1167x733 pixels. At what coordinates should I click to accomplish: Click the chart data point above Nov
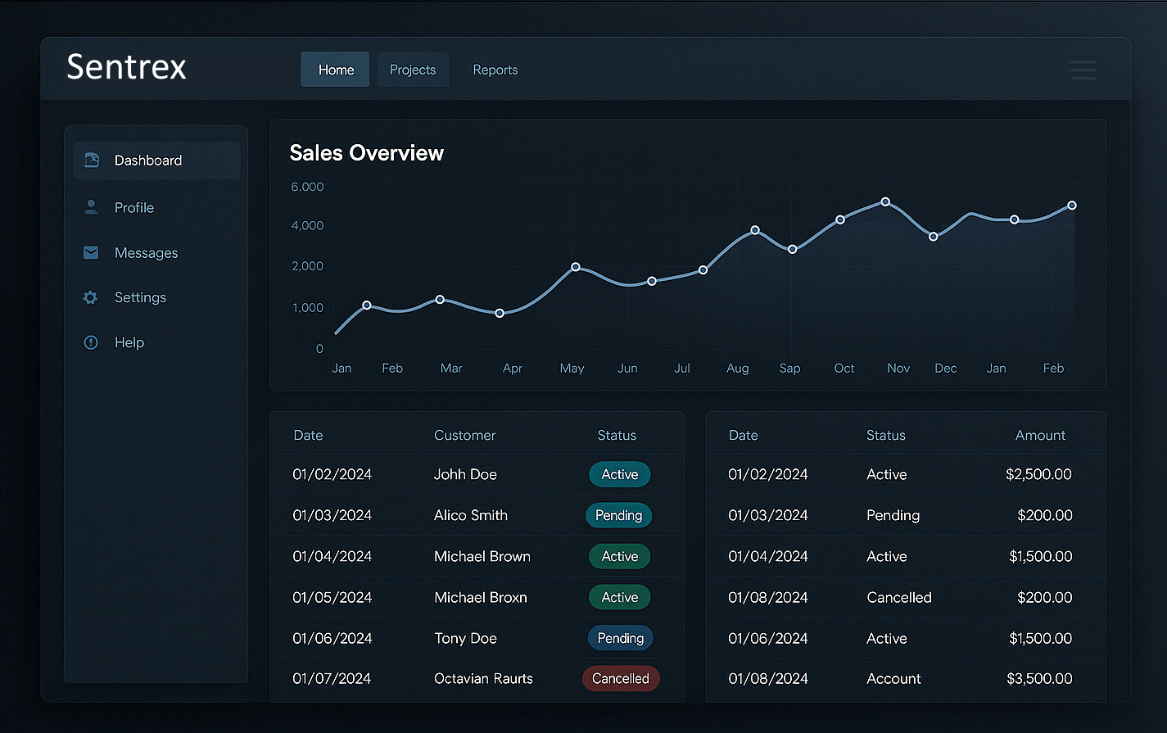coord(885,201)
